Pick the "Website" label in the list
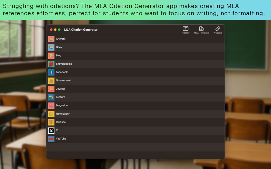The height and width of the screenshot is (169, 271). (x=61, y=122)
